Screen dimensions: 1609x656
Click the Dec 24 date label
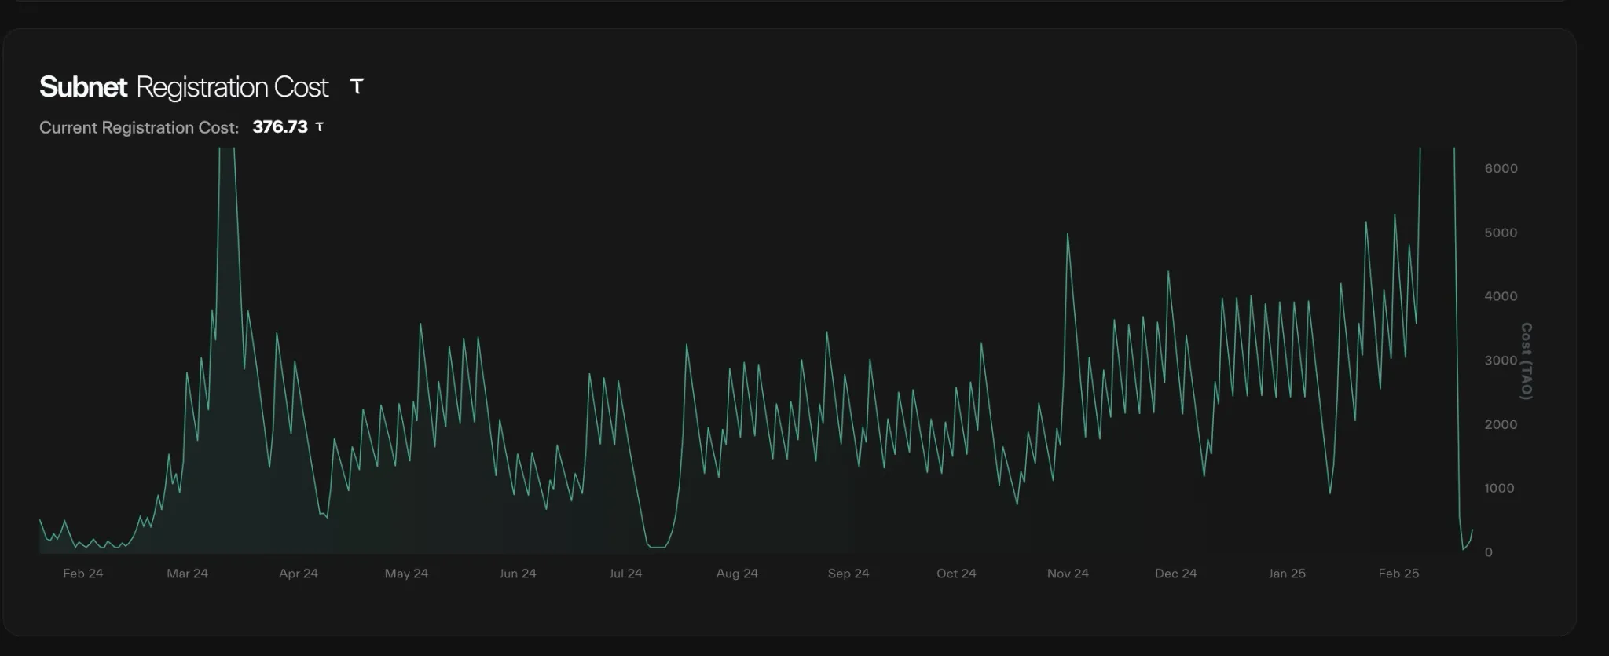coord(1176,574)
